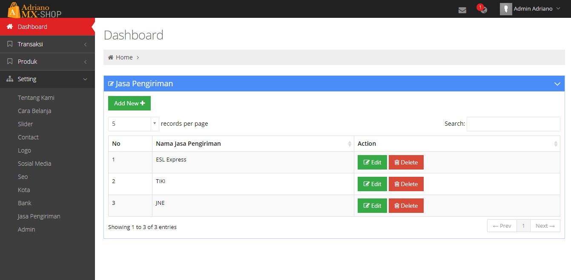The height and width of the screenshot is (280, 571).
Task: Open Sosial Media settings page
Action: click(34, 164)
